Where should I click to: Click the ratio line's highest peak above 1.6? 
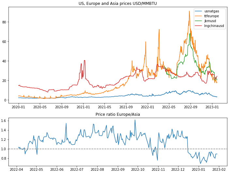coord(135,120)
